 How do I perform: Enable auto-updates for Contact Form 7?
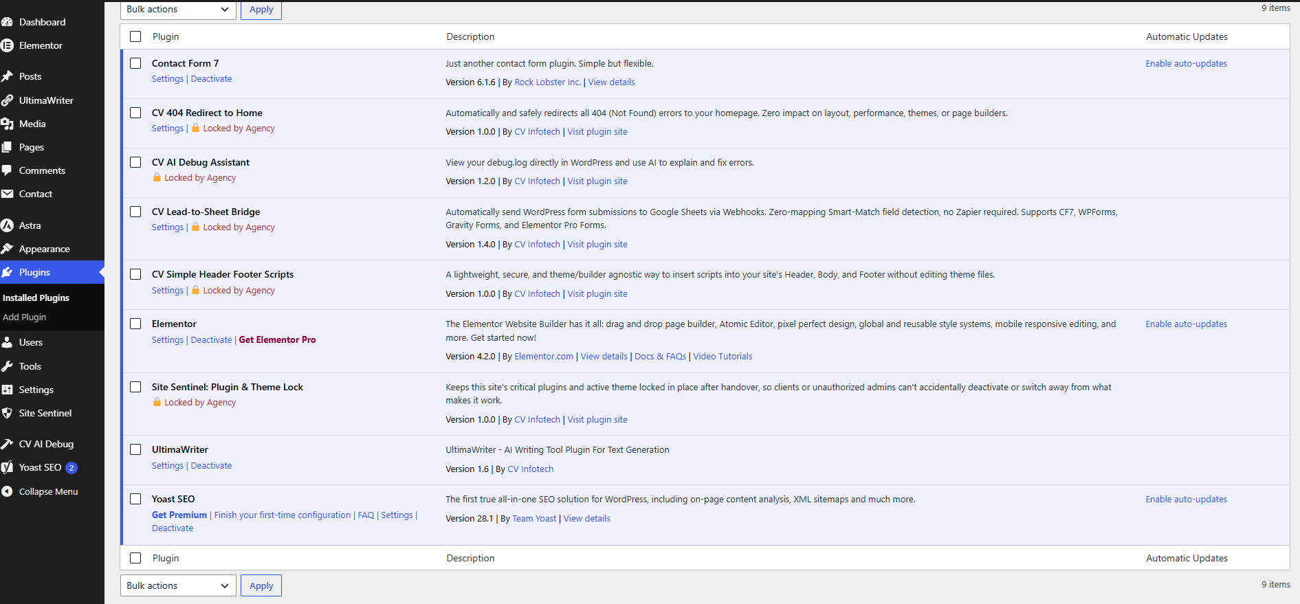coord(1186,64)
